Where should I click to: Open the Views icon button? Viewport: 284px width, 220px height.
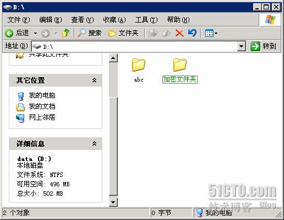[x=209, y=33]
